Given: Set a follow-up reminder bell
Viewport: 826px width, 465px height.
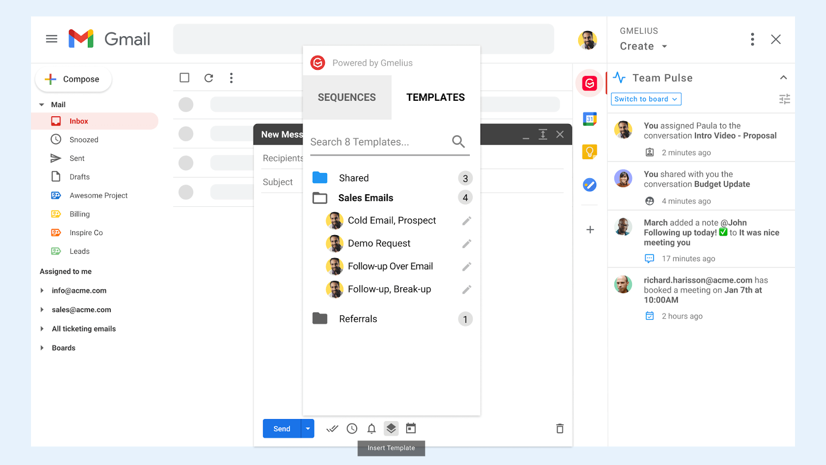Looking at the screenshot, I should (x=372, y=428).
